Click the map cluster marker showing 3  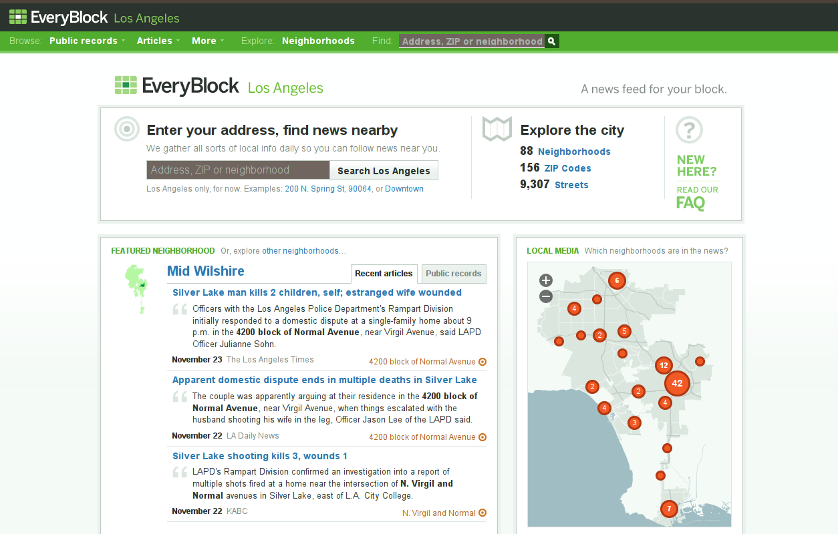[634, 423]
